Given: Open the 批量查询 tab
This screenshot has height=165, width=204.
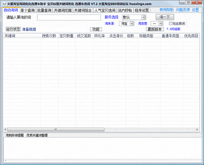Looking at the screenshot, I should point(44,10).
